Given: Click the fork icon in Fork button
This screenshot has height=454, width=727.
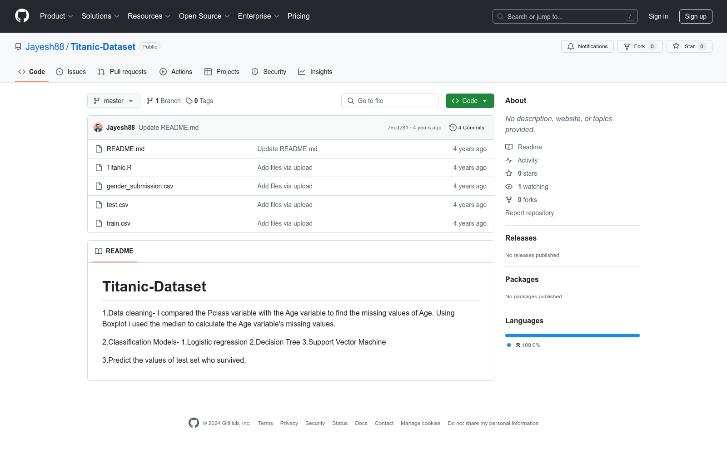Looking at the screenshot, I should click(627, 46).
